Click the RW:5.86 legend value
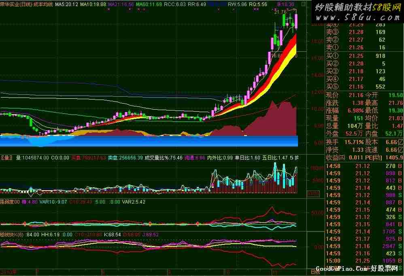Viewport: 404px width, 276px height. click(x=237, y=4)
